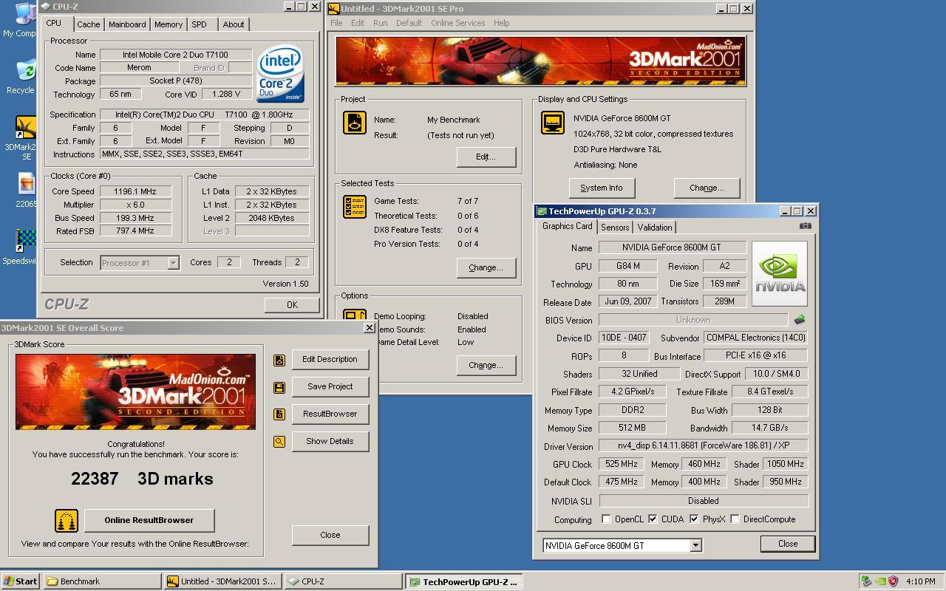Click Change... in the Options section

pyautogui.click(x=486, y=365)
